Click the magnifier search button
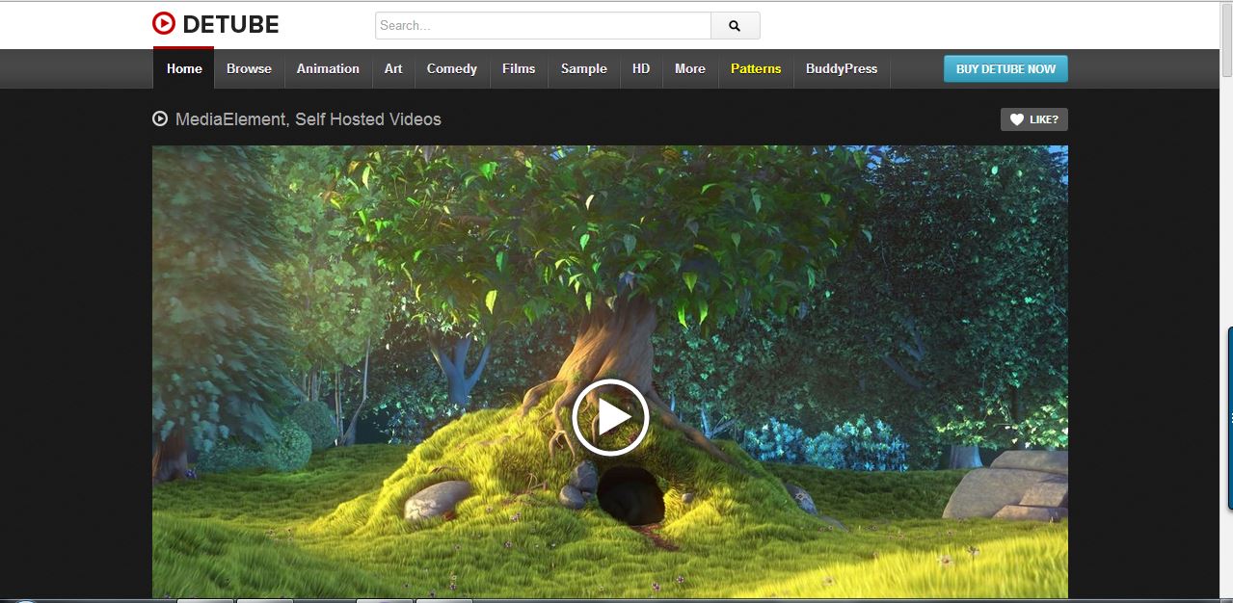Screen dimensions: 1233x603 point(736,26)
